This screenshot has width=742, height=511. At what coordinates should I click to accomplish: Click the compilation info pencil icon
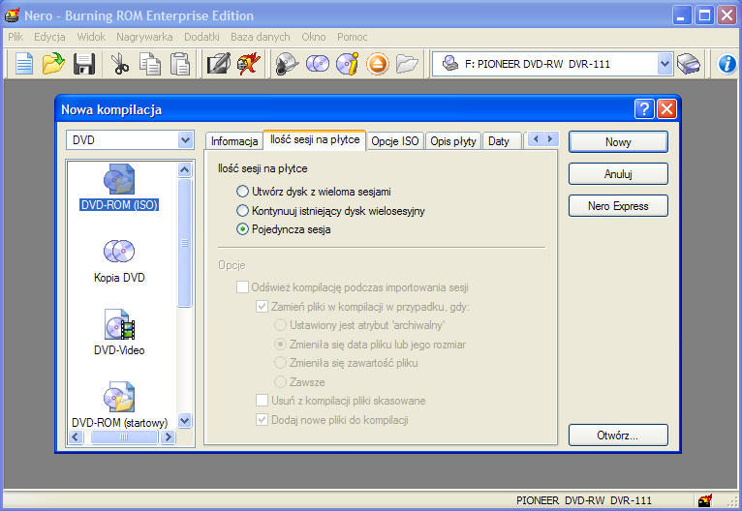click(x=218, y=64)
